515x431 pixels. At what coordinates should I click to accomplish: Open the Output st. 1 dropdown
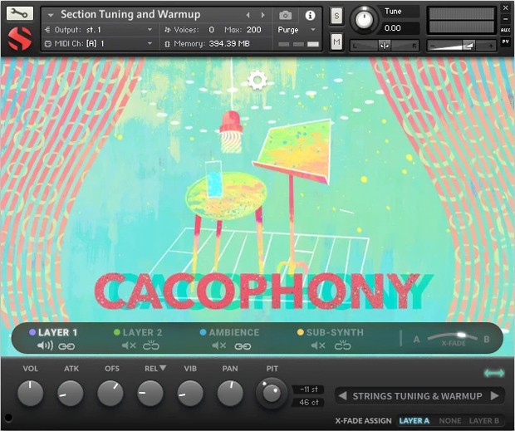coord(99,30)
